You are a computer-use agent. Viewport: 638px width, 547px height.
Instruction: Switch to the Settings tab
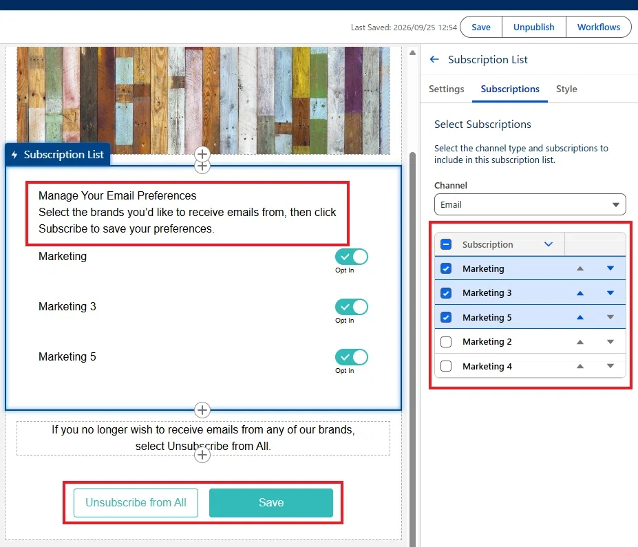click(447, 89)
